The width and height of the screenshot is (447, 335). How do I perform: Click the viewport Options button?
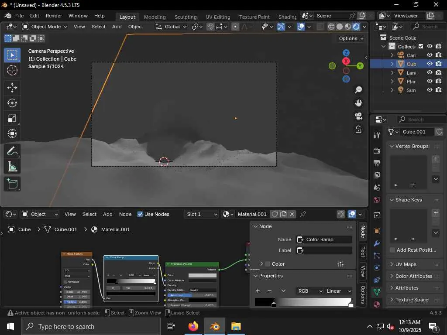351,38
